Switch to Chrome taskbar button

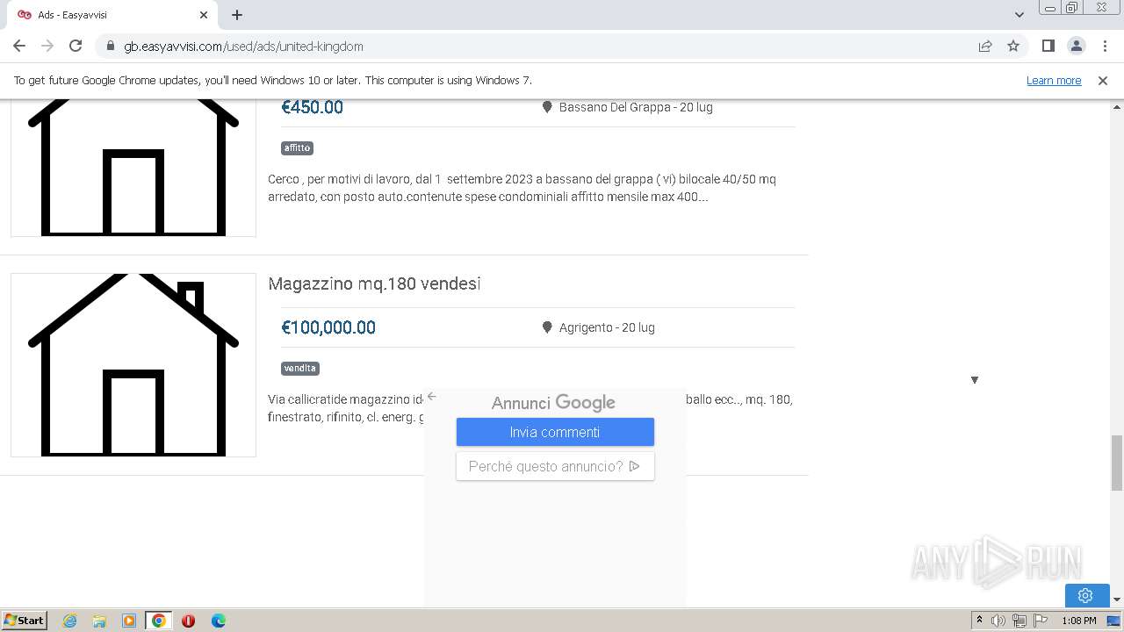pyautogui.click(x=158, y=621)
